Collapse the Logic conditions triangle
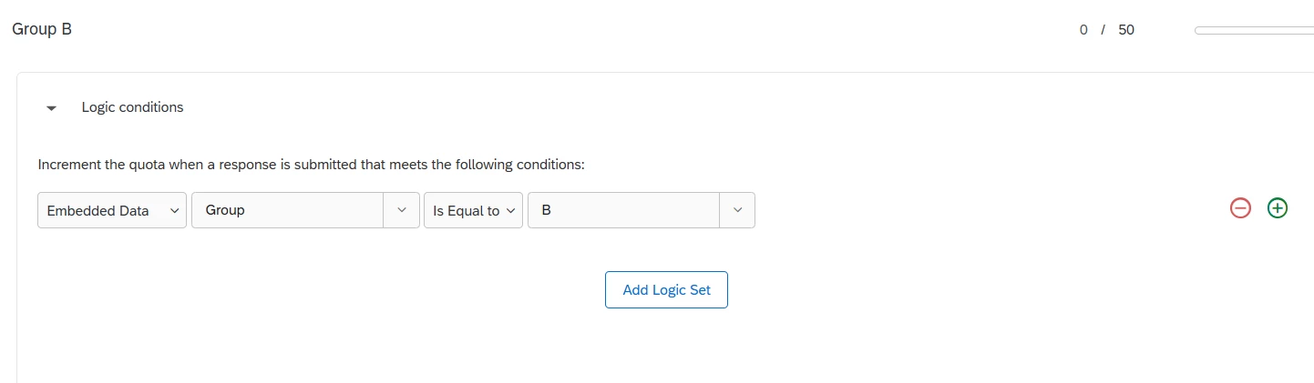 point(51,108)
